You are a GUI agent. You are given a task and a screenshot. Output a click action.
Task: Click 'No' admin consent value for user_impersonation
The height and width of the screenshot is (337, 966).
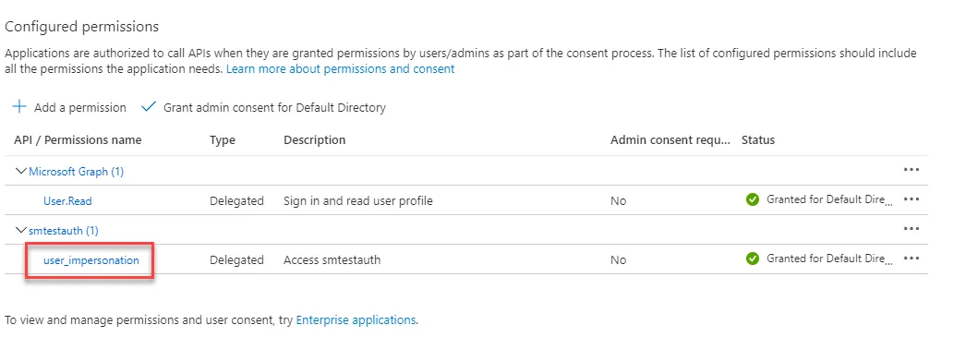[618, 260]
